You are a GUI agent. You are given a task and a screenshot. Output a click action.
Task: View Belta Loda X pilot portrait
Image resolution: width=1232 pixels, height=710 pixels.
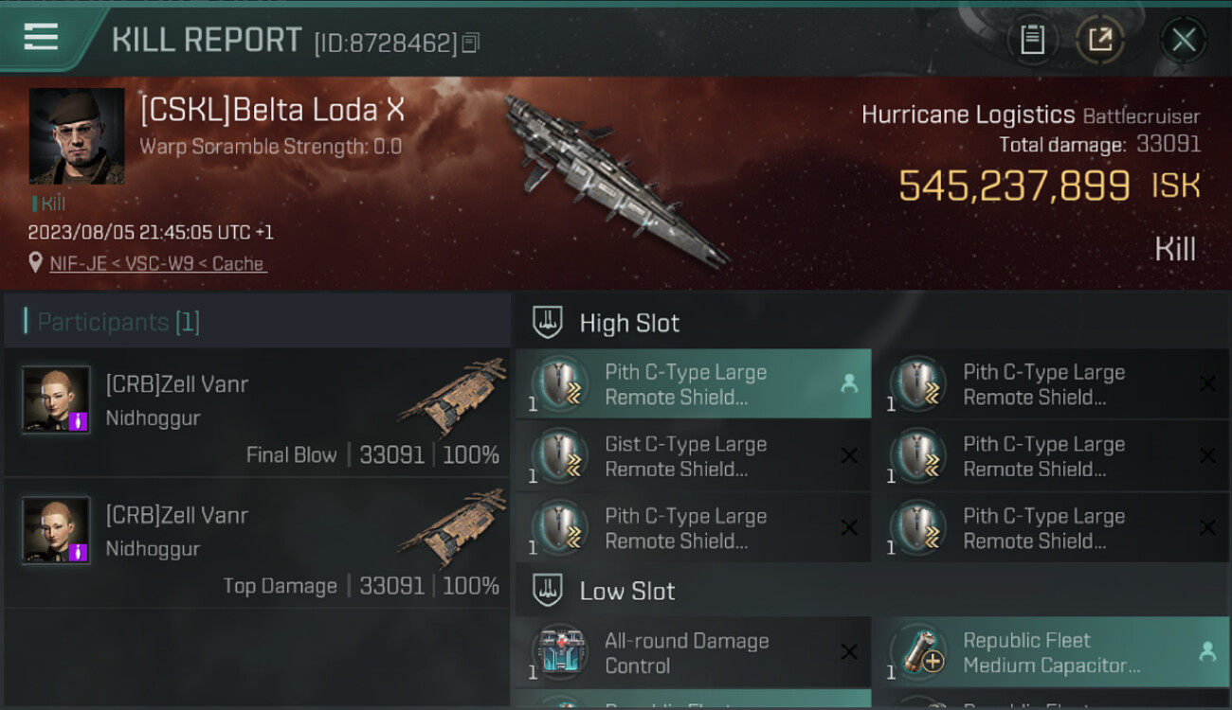click(x=77, y=136)
